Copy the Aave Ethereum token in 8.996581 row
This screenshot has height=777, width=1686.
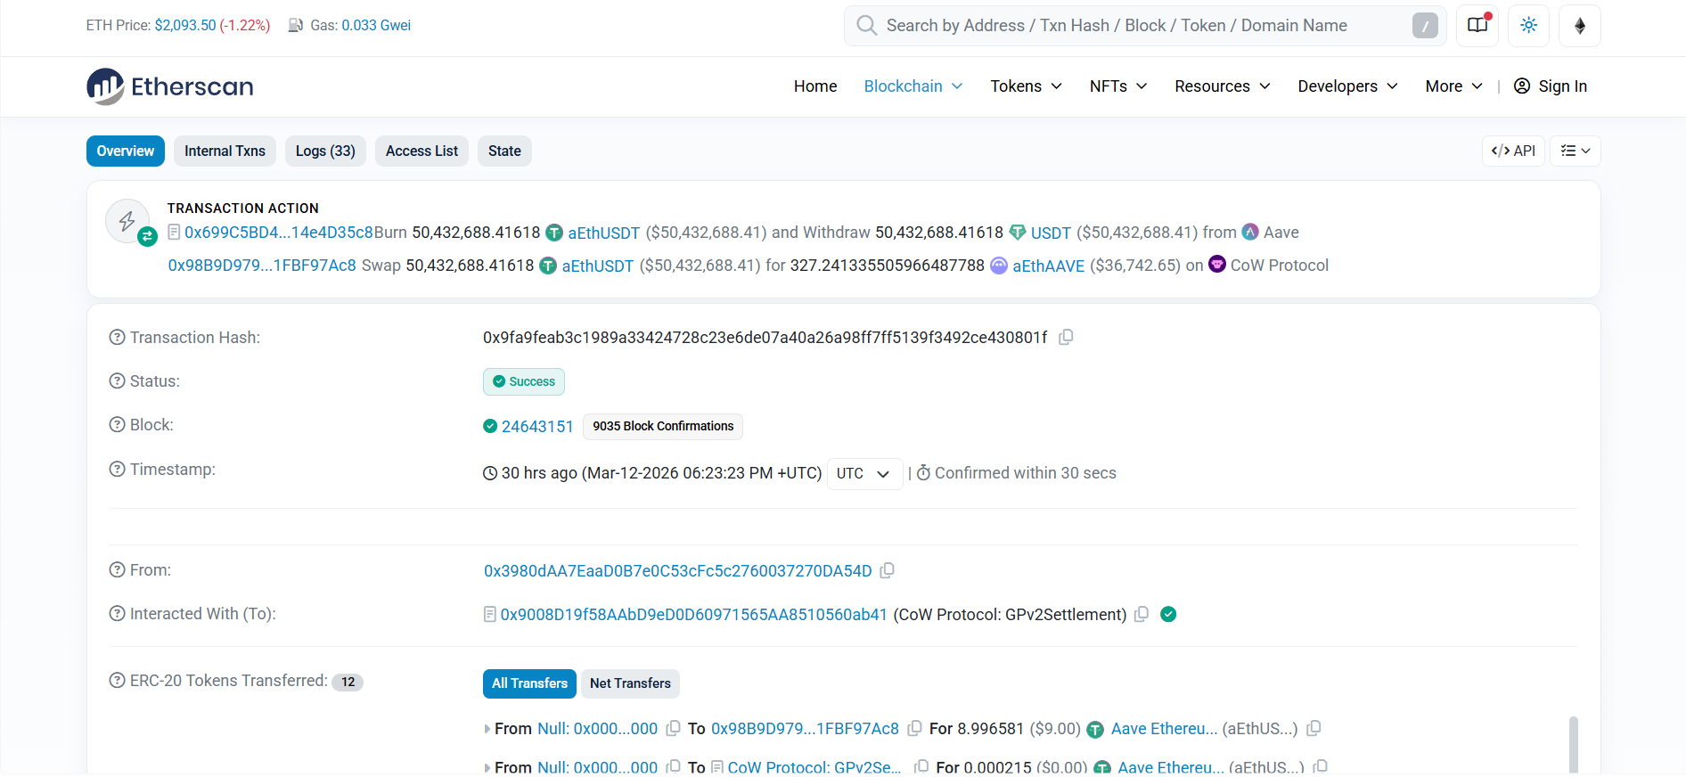coord(1314,728)
